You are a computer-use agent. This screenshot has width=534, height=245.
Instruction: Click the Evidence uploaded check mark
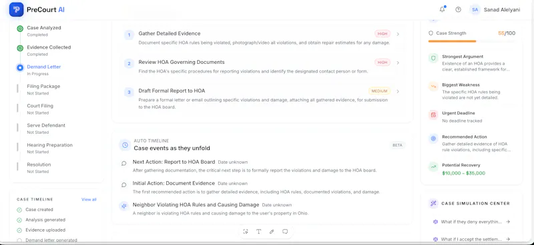point(19,230)
